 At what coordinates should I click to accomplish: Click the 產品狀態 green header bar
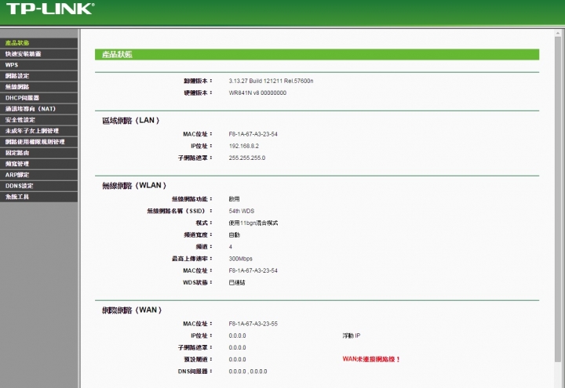(x=317, y=54)
